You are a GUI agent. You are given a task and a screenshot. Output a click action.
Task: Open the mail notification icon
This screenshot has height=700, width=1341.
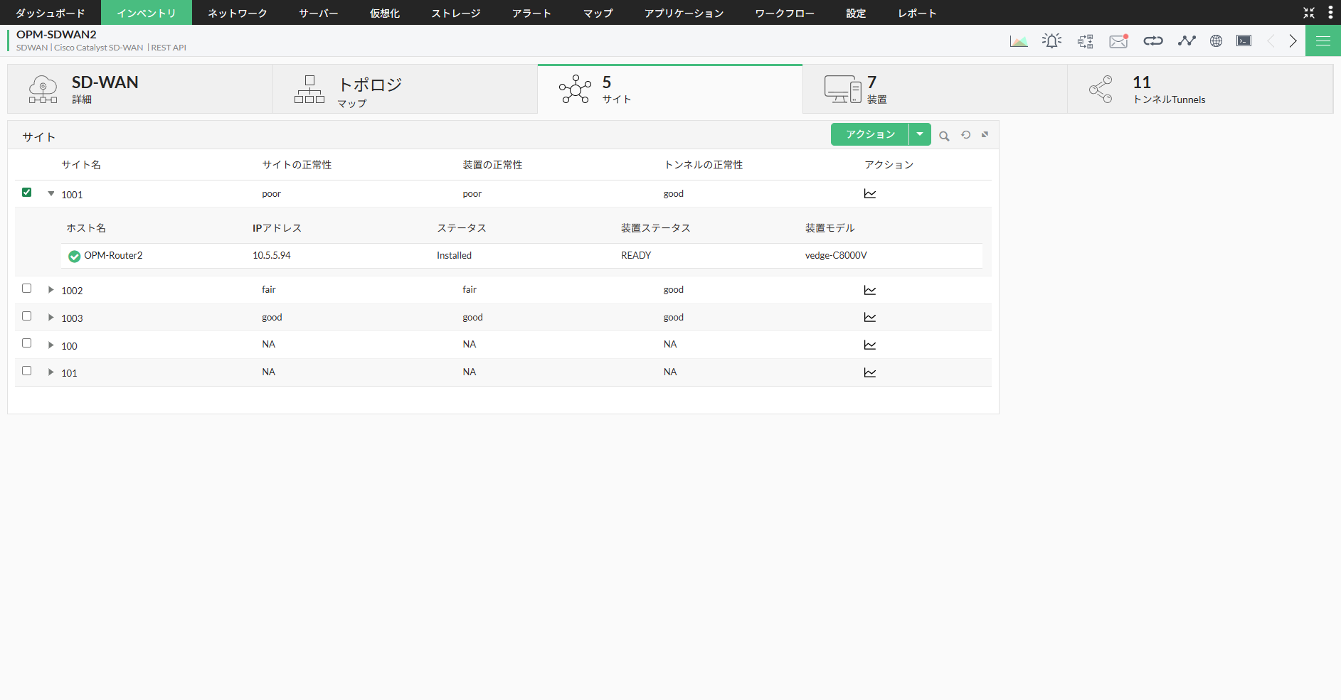click(x=1119, y=41)
